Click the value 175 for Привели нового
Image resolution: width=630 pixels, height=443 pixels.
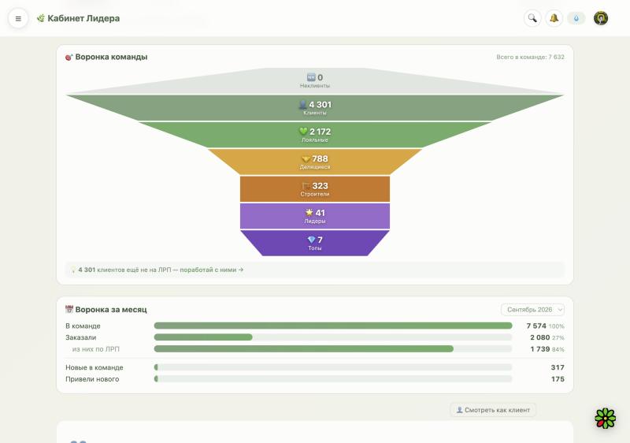[x=558, y=379]
